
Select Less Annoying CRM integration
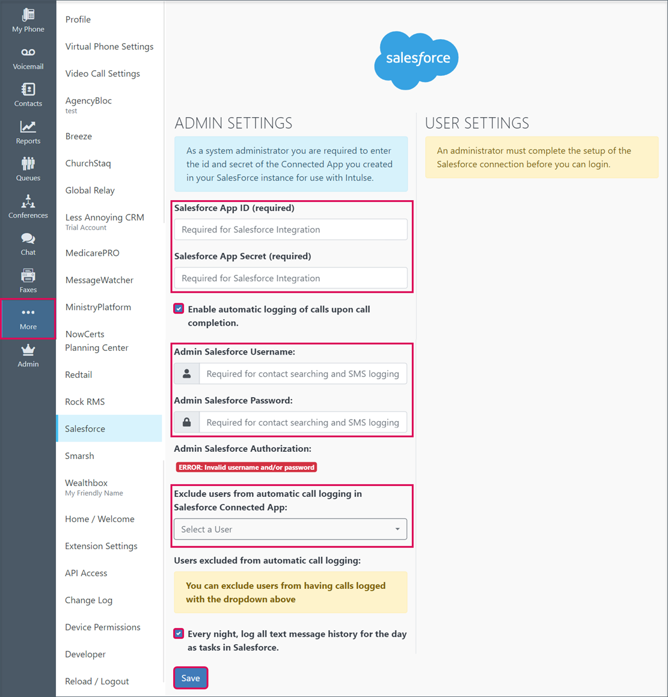pos(105,222)
